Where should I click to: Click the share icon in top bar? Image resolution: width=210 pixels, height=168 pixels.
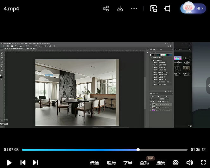106,9
